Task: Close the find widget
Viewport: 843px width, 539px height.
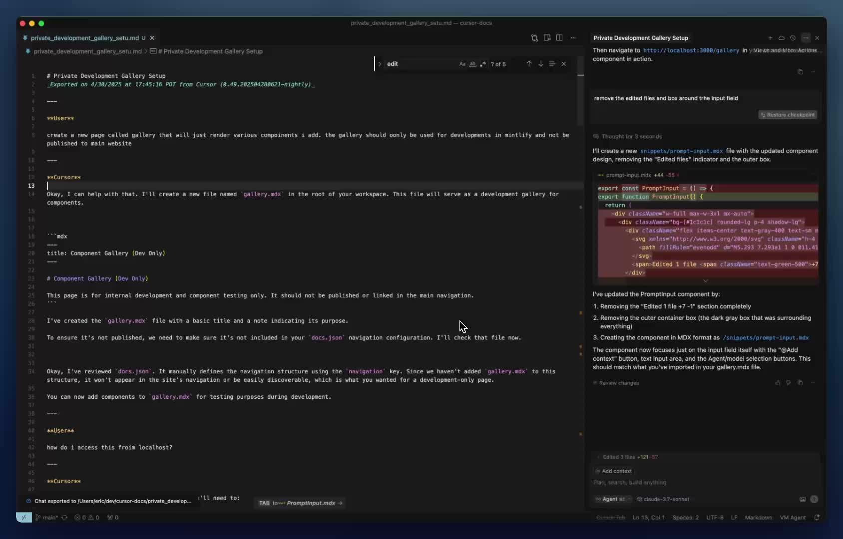Action: (564, 64)
